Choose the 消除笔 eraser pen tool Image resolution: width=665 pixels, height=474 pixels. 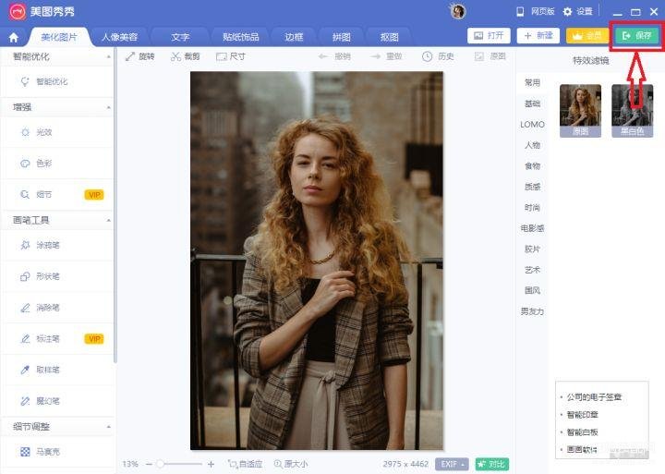pos(46,307)
